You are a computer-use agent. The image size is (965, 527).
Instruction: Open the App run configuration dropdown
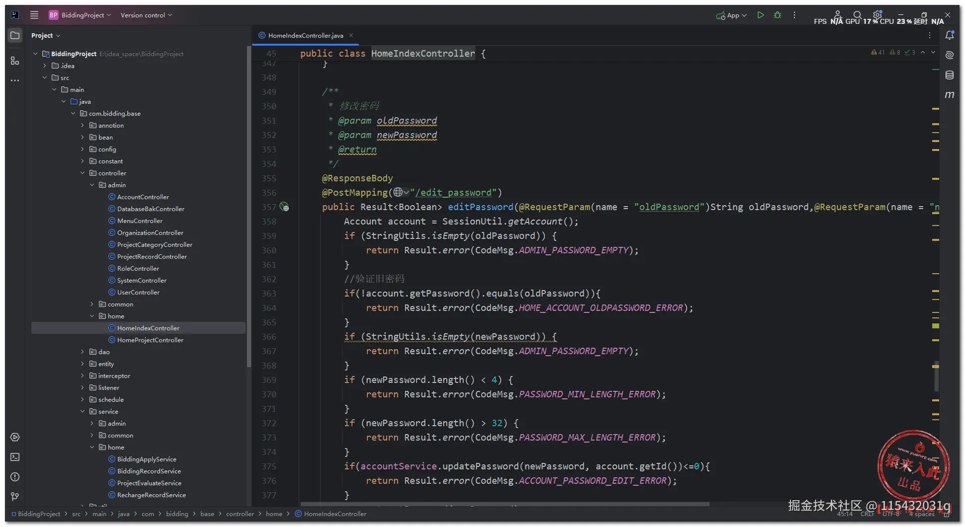731,15
